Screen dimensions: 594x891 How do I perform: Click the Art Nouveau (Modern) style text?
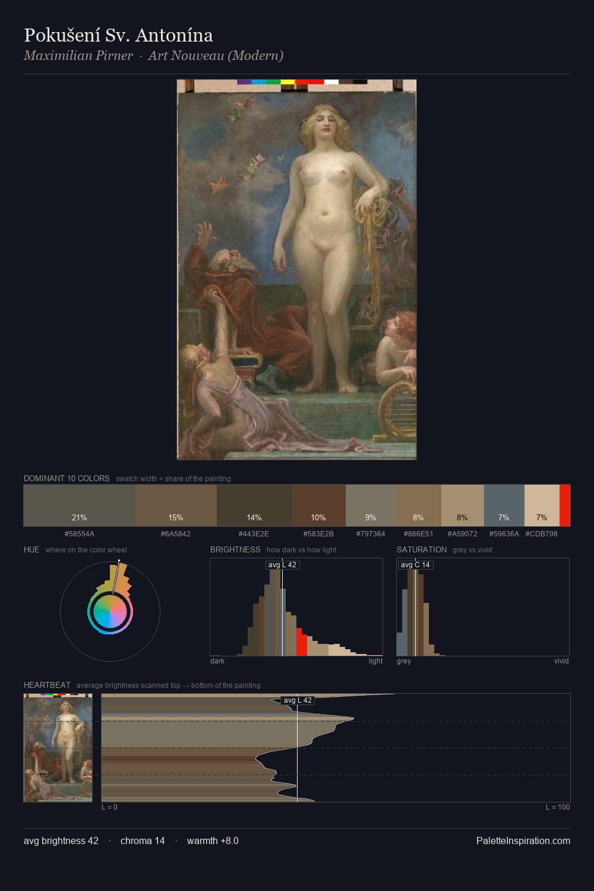[216, 55]
